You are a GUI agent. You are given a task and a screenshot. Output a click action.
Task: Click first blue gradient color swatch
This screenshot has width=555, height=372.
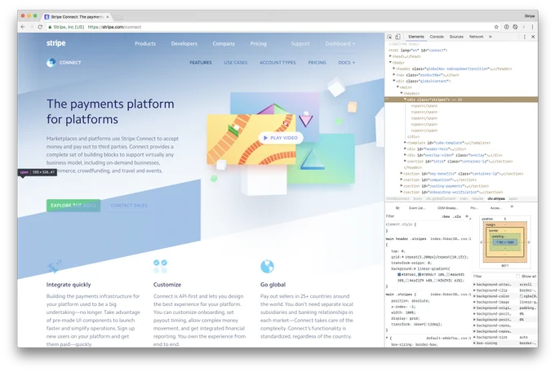[x=399, y=274]
